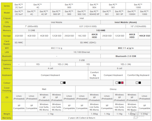Viewport: 152px width, 121px height.
Task: Click the '1.33kg' weight cell
Action: coord(144,114)
